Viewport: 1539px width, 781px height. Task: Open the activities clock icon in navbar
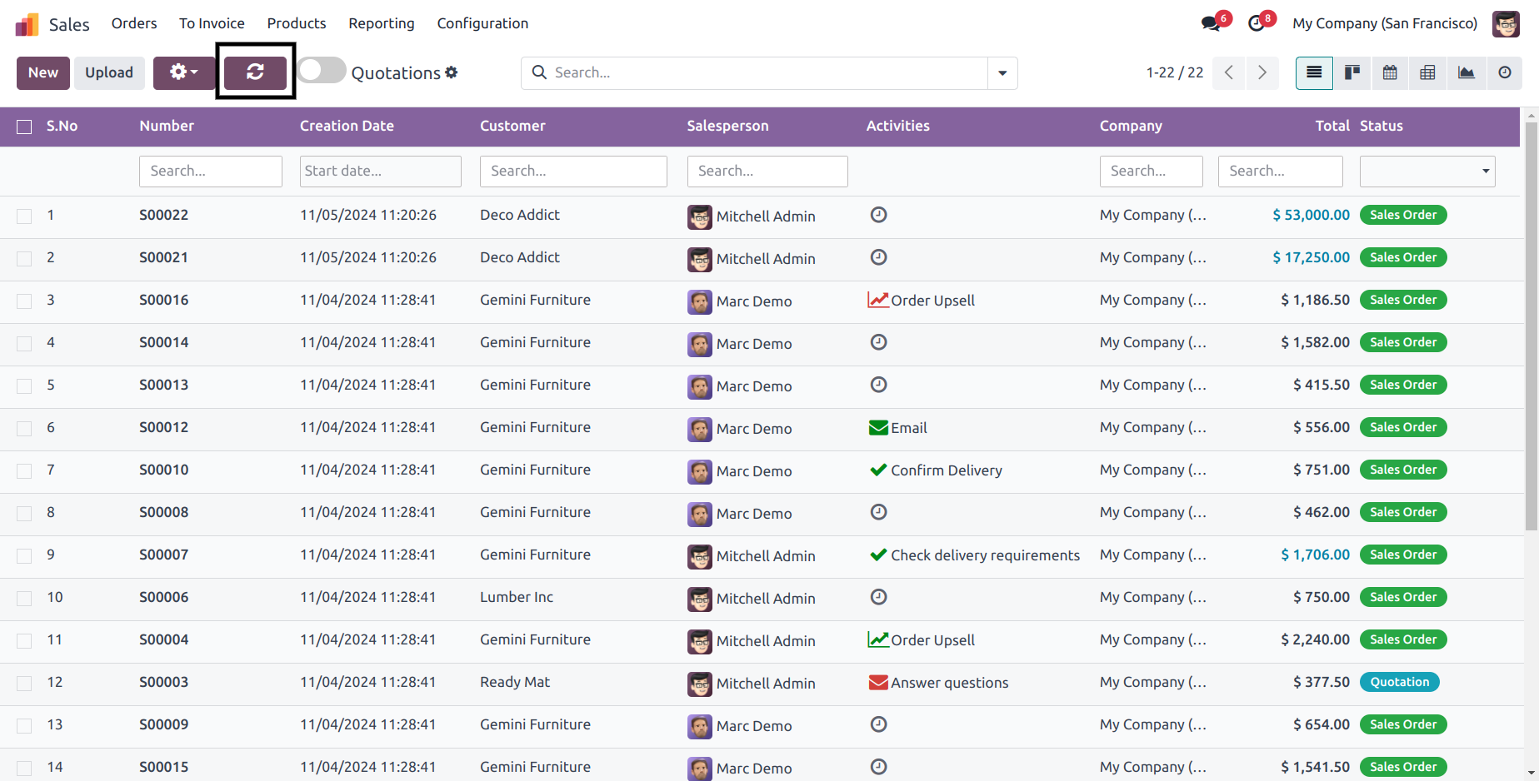point(1257,23)
